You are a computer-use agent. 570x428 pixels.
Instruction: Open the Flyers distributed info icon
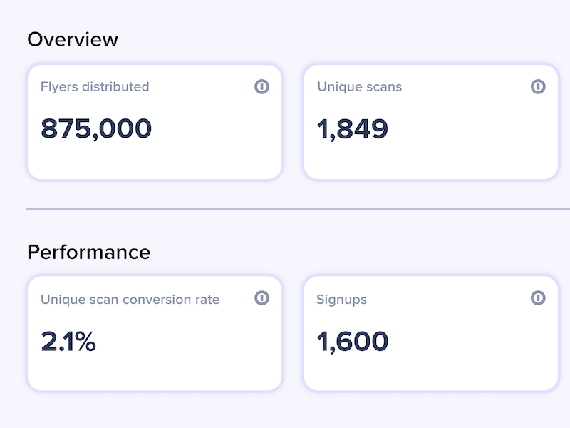click(x=261, y=86)
